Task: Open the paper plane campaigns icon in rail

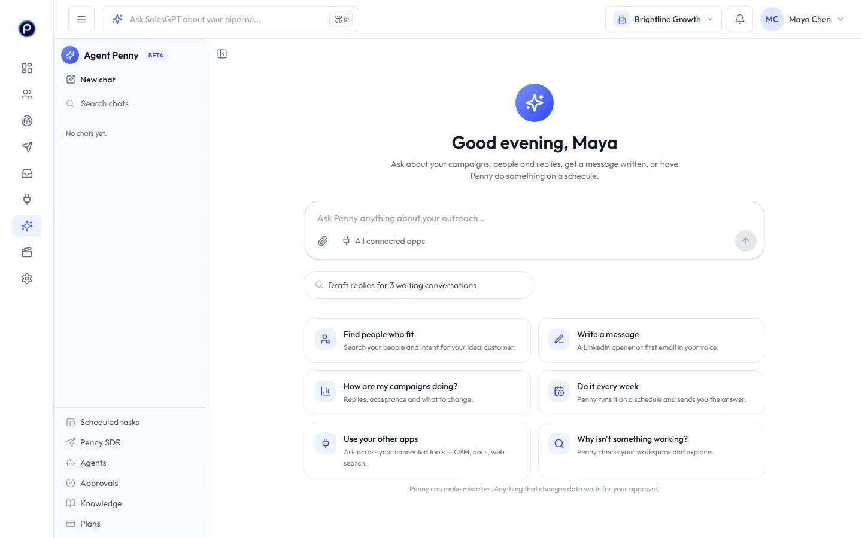Action: pos(27,147)
